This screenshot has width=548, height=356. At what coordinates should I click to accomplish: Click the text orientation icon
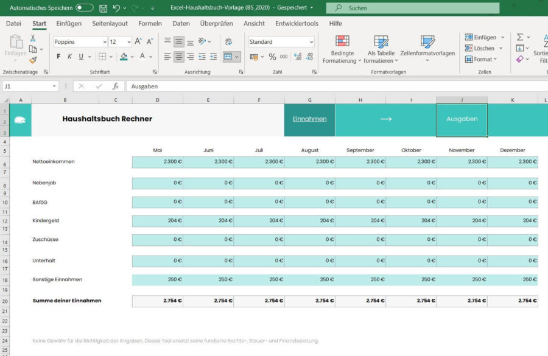pyautogui.click(x=202, y=41)
